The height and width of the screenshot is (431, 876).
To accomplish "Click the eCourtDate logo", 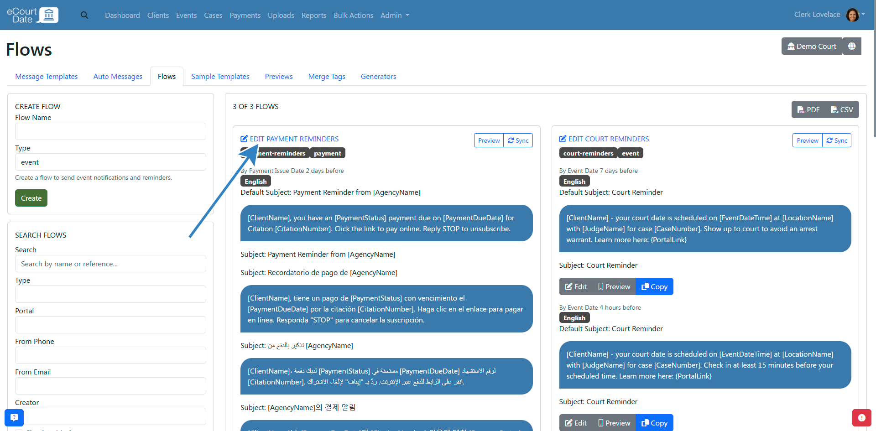I will [32, 15].
